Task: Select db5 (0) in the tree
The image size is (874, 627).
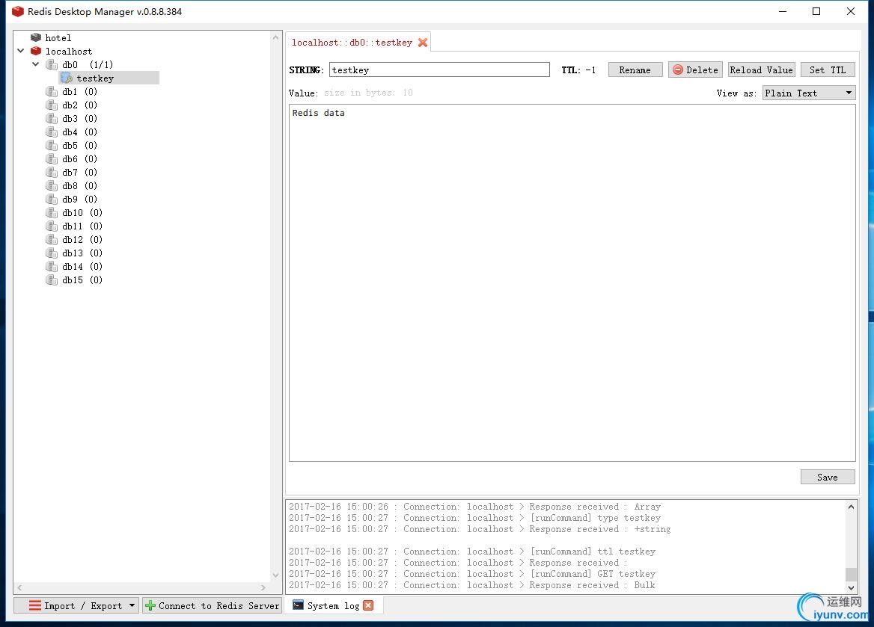Action: tap(80, 145)
